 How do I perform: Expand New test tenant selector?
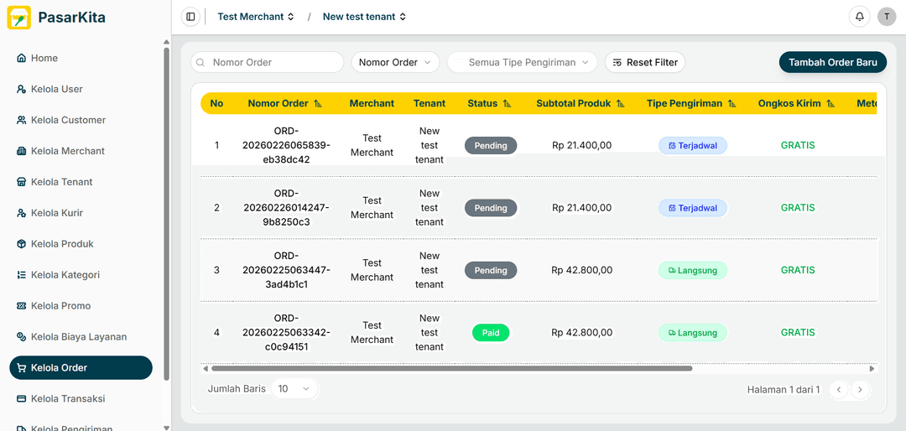tap(364, 17)
